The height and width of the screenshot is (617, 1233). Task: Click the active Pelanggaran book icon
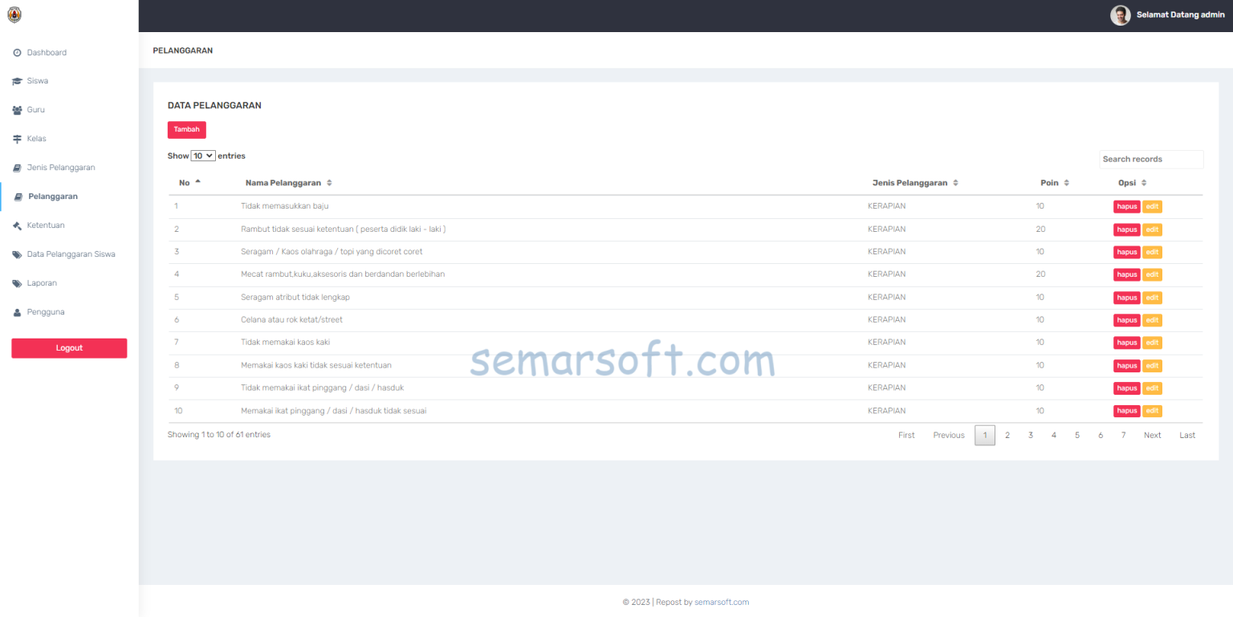click(17, 196)
